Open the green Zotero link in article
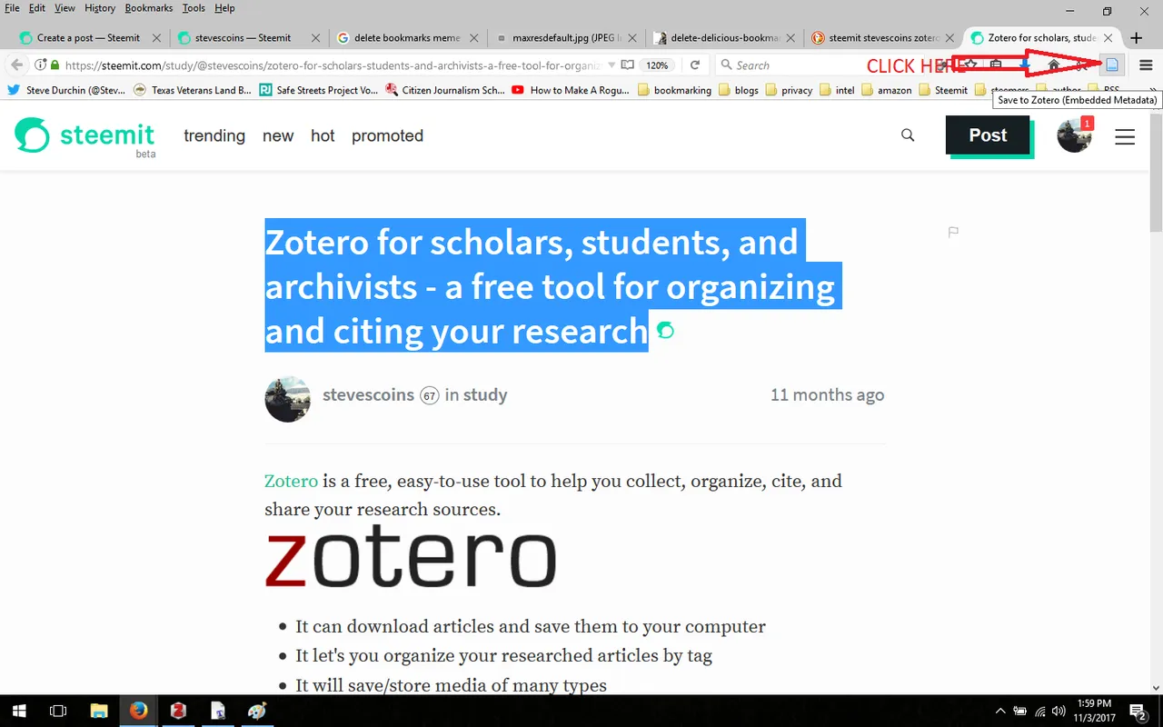Viewport: 1163px width, 727px height. point(291,481)
